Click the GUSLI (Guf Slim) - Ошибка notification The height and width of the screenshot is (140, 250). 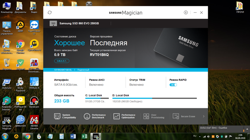(x=213, y=128)
